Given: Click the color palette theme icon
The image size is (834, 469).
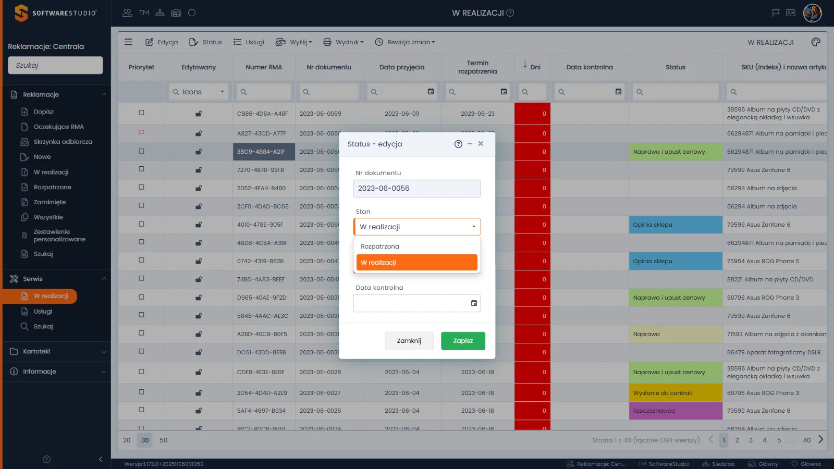Looking at the screenshot, I should pos(816,42).
